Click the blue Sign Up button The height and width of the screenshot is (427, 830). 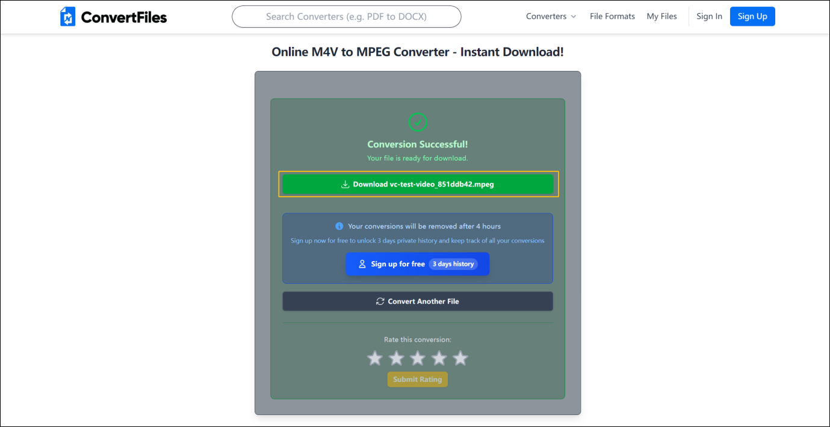point(752,16)
